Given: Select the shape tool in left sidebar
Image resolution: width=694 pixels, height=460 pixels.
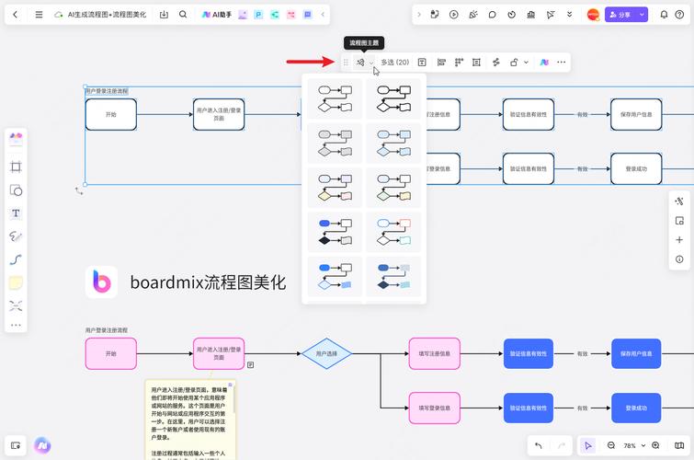Looking at the screenshot, I should click(16, 190).
